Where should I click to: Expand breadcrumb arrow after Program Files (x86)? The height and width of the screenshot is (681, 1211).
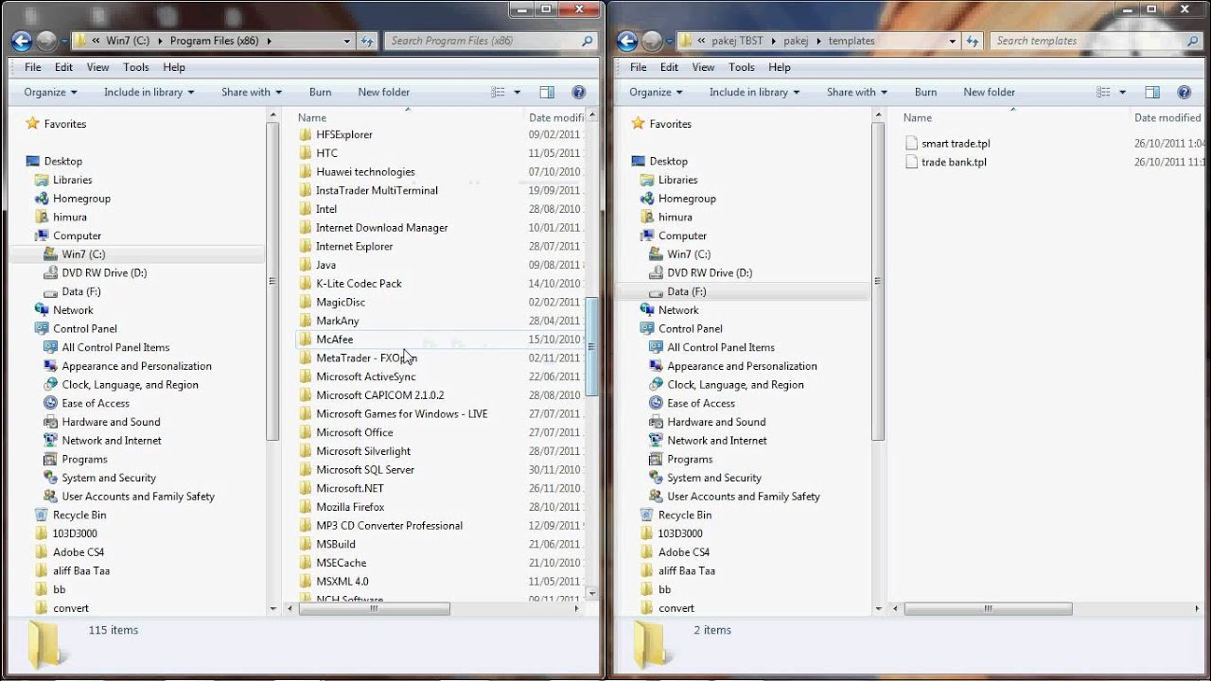click(270, 41)
